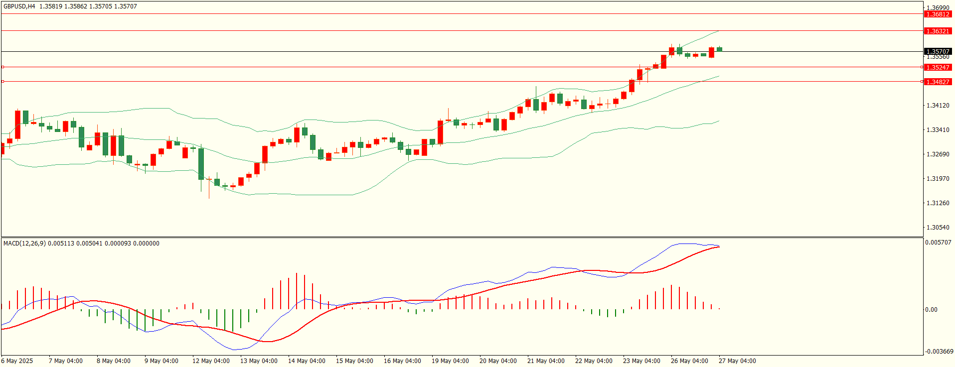955x367 pixels.
Task: Select the 1.30540 price axis value
Action: tap(938, 228)
